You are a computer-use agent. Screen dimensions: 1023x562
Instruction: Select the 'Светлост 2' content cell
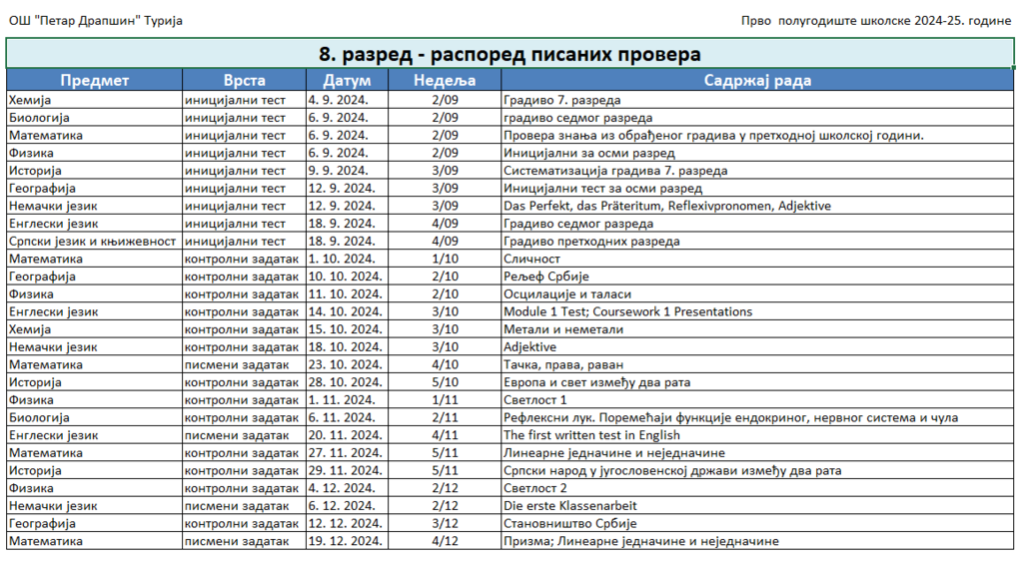pos(534,488)
